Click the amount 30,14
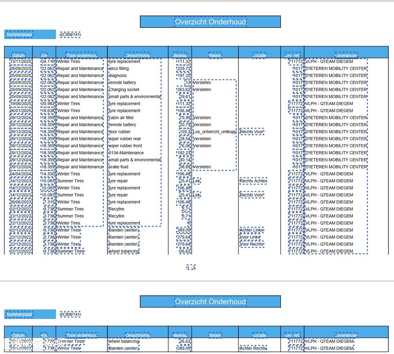This screenshot has width=394, height=354. (x=185, y=160)
